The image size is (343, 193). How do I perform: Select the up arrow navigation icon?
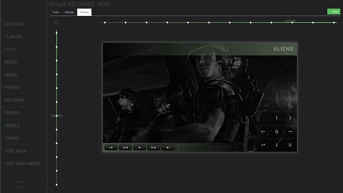tap(277, 118)
